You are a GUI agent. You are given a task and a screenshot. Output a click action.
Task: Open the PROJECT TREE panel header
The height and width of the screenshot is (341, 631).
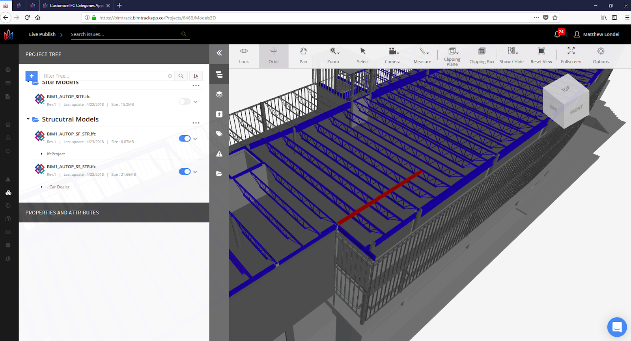pos(114,54)
